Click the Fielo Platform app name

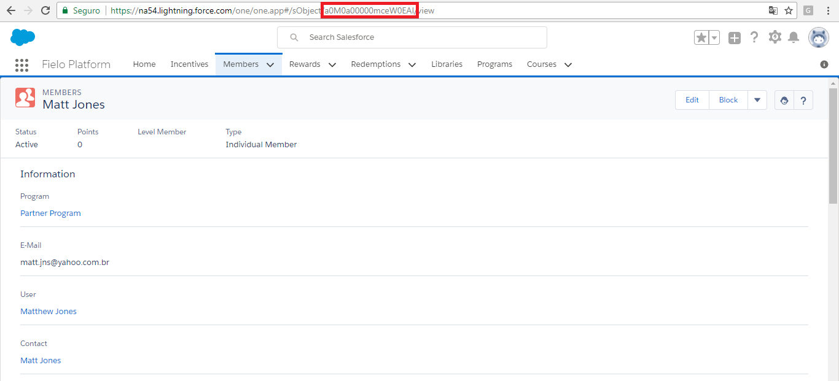[76, 64]
